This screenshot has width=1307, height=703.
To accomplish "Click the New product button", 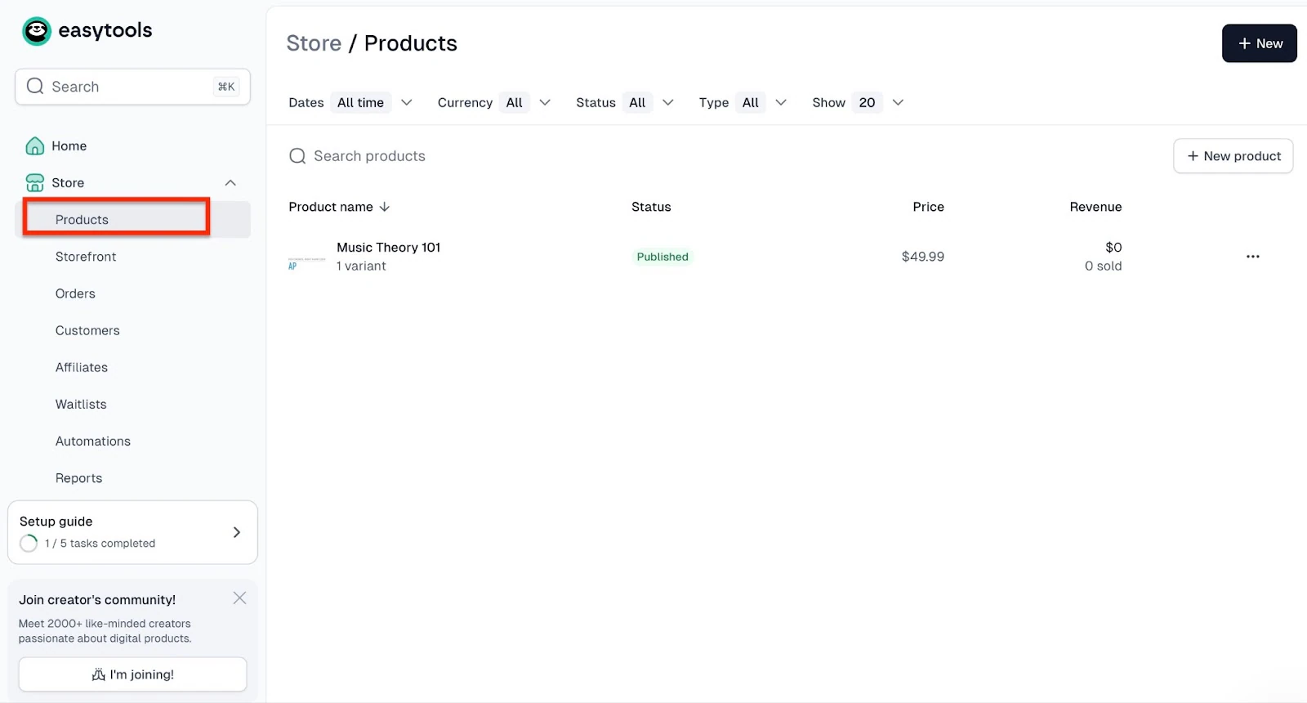I will (1233, 156).
